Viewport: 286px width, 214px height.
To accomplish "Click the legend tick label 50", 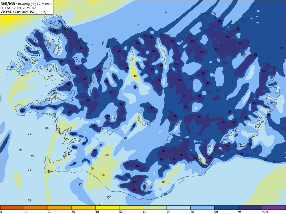I will [x=121, y=212].
